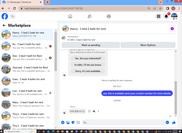The width and height of the screenshot is (182, 133).
Task: Send quick reply 'In talks. I'll let you know.'
Action: coord(88,65)
